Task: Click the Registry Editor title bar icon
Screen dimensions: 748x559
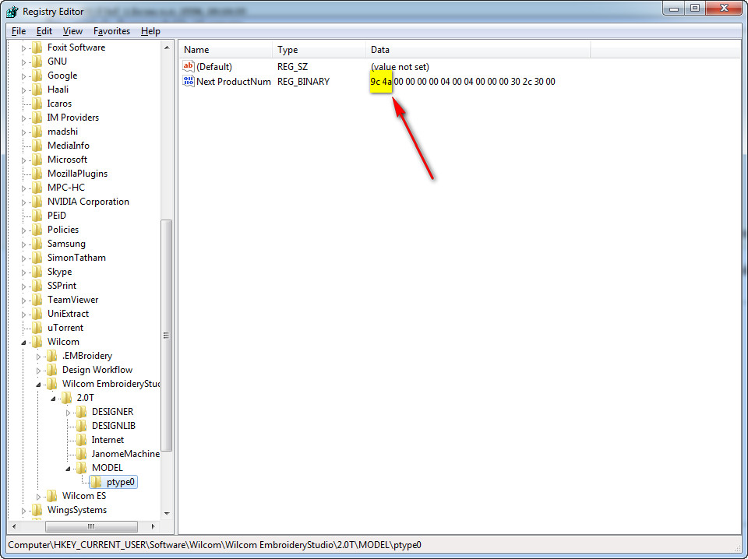Action: coord(12,12)
